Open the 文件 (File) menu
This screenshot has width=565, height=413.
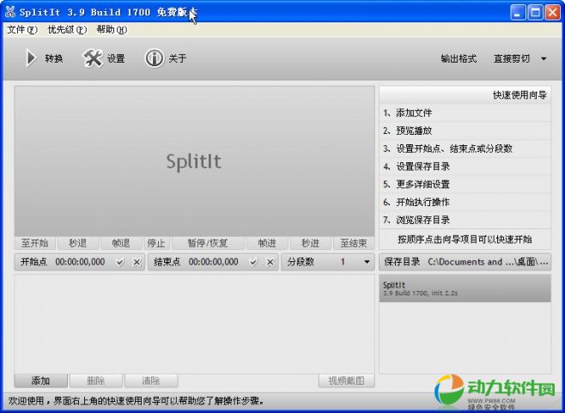[21, 29]
